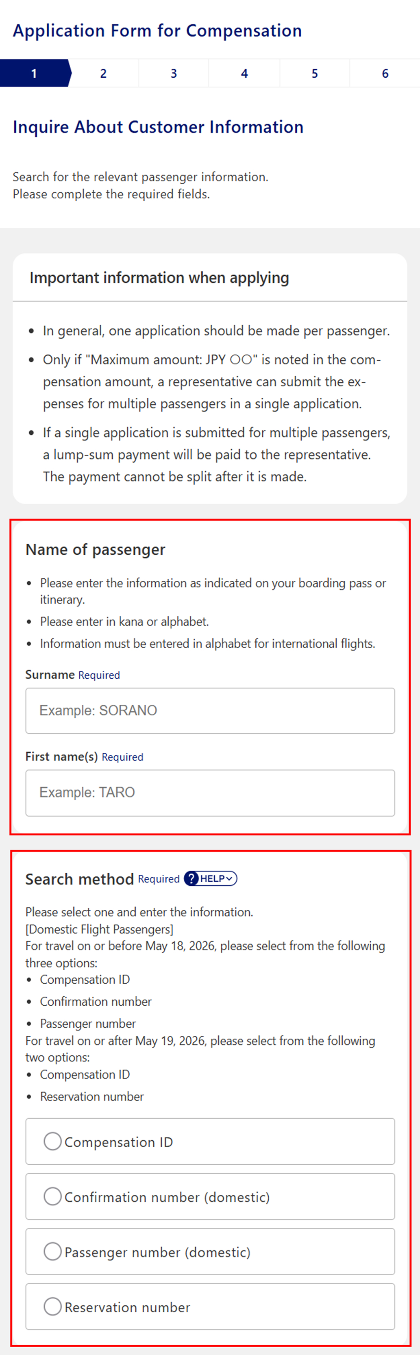This screenshot has width=420, height=1355.
Task: Click the Application Form for Compensation title
Action: tap(157, 30)
